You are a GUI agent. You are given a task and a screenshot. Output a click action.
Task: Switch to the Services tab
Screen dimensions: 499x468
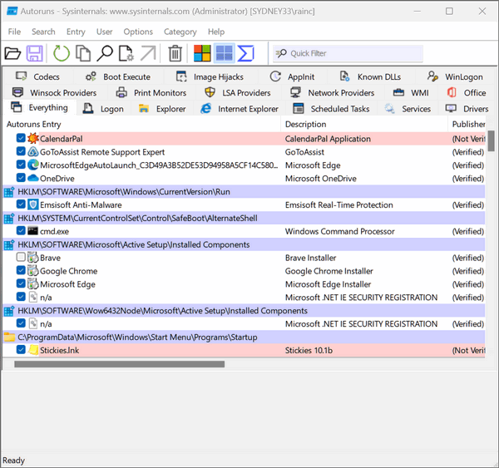408,109
